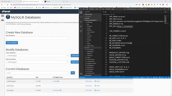This screenshot has width=172, height=96.
Task: Click the browser address bar
Action: [72, 5]
